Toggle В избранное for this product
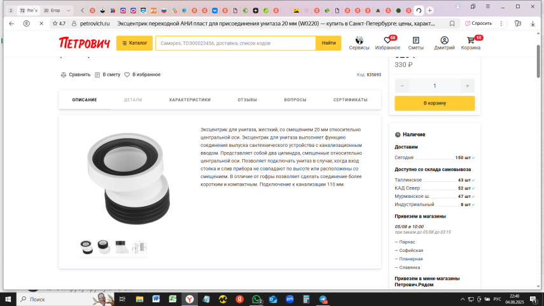Screen dimensions: 544x306 pos(127,74)
